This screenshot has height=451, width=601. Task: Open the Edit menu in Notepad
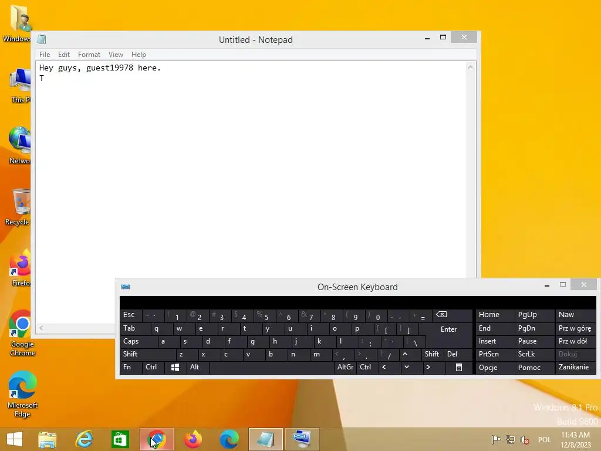pos(63,55)
